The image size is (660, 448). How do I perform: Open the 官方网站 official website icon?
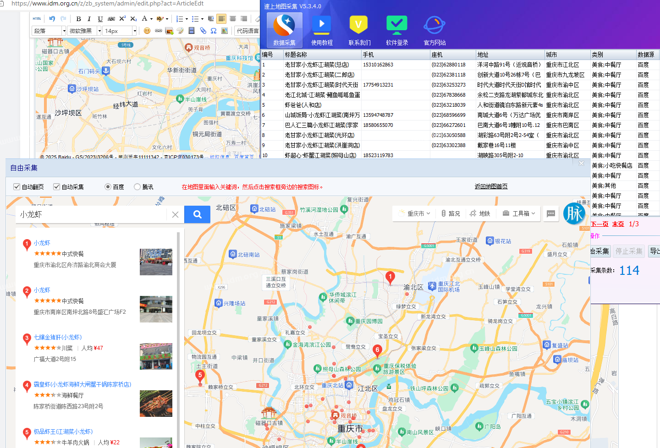pyautogui.click(x=434, y=30)
